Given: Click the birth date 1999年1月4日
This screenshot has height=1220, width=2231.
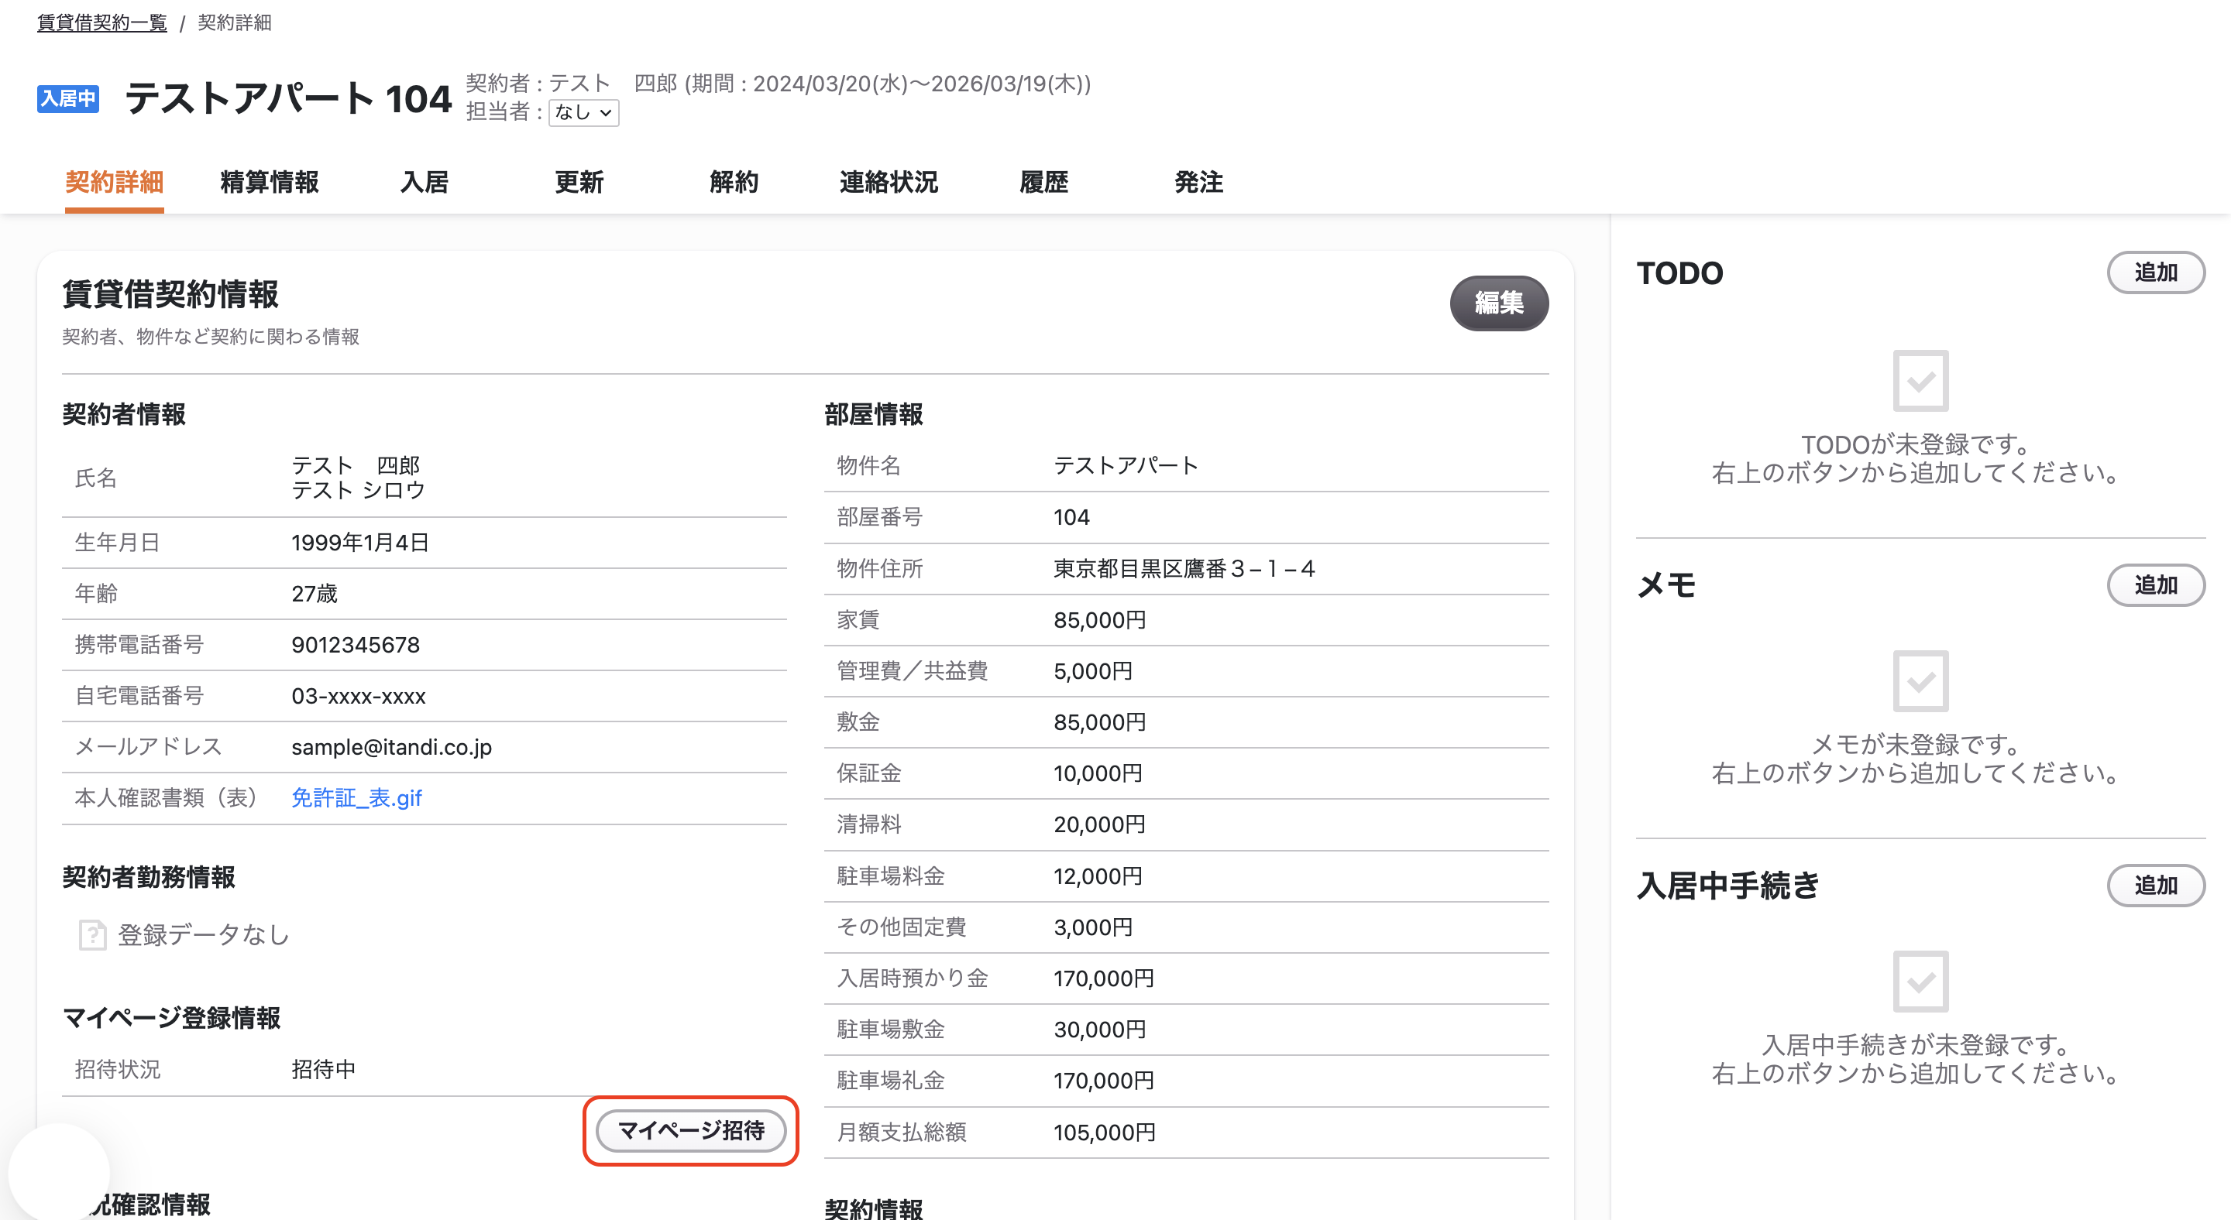Looking at the screenshot, I should click(360, 543).
